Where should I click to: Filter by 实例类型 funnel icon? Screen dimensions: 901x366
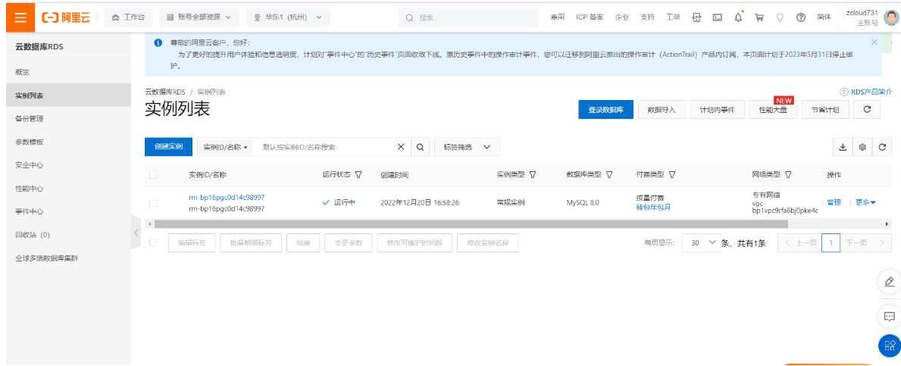(x=532, y=174)
